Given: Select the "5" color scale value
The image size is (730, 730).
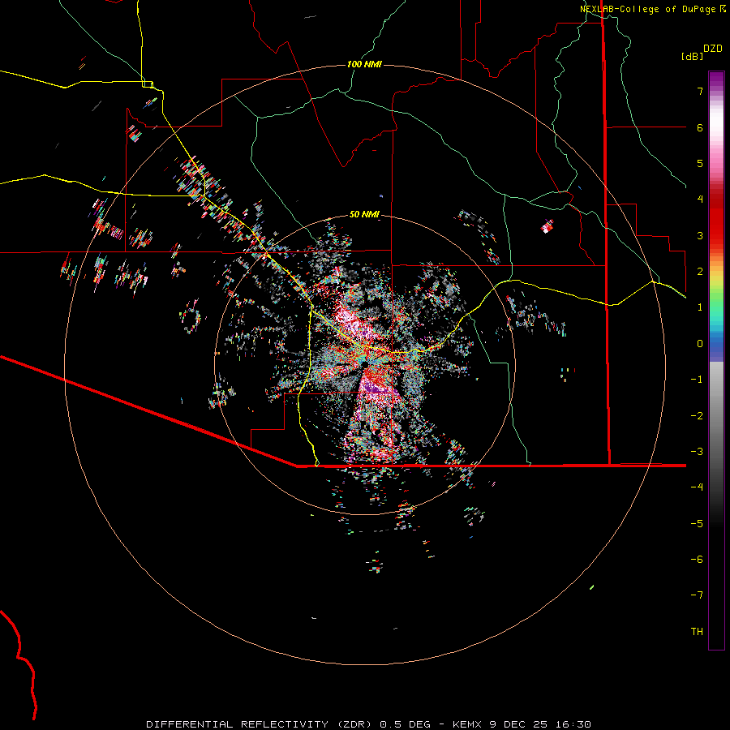Looking at the screenshot, I should click(x=700, y=163).
